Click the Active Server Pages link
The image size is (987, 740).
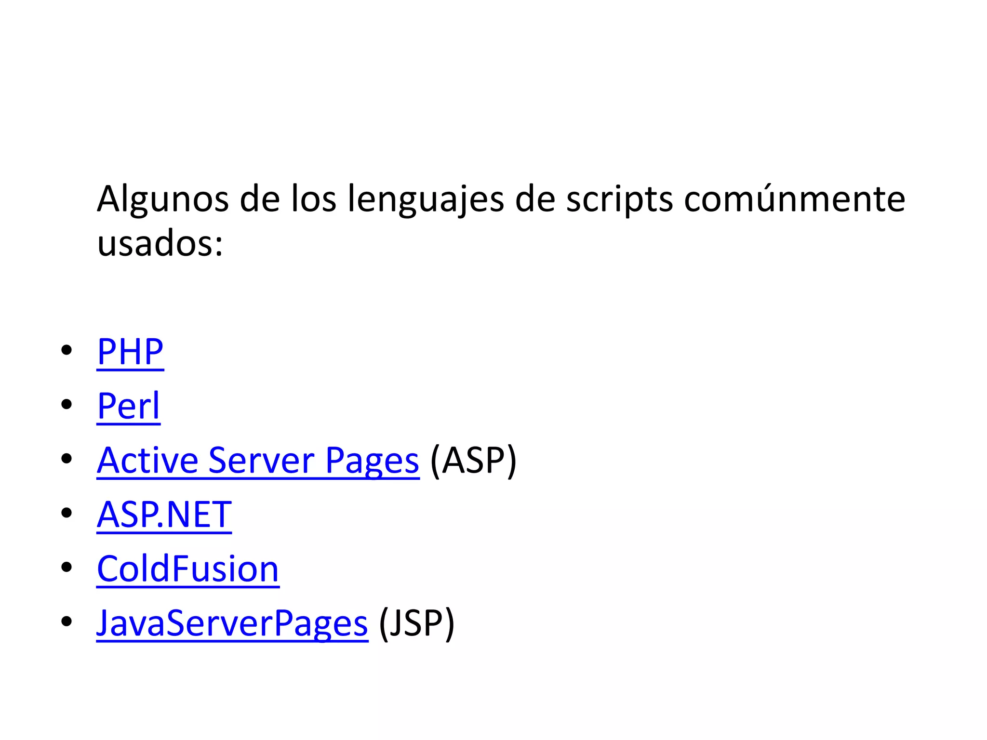point(258,461)
